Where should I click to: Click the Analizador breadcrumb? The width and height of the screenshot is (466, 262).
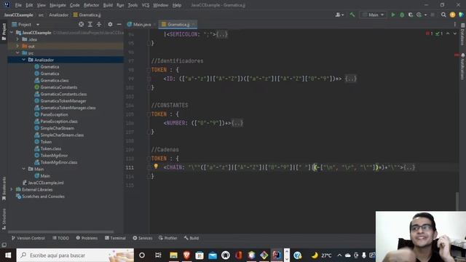pyautogui.click(x=58, y=15)
